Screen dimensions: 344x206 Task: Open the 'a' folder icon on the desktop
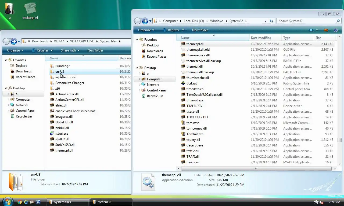pos(10,9)
